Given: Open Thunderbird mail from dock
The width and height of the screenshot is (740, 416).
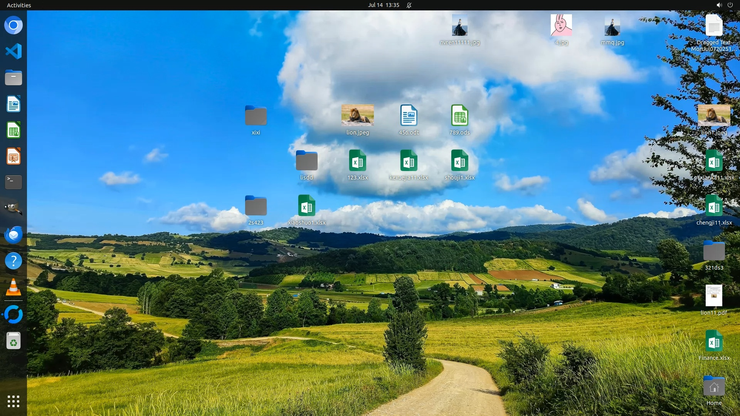Looking at the screenshot, I should (x=13, y=235).
